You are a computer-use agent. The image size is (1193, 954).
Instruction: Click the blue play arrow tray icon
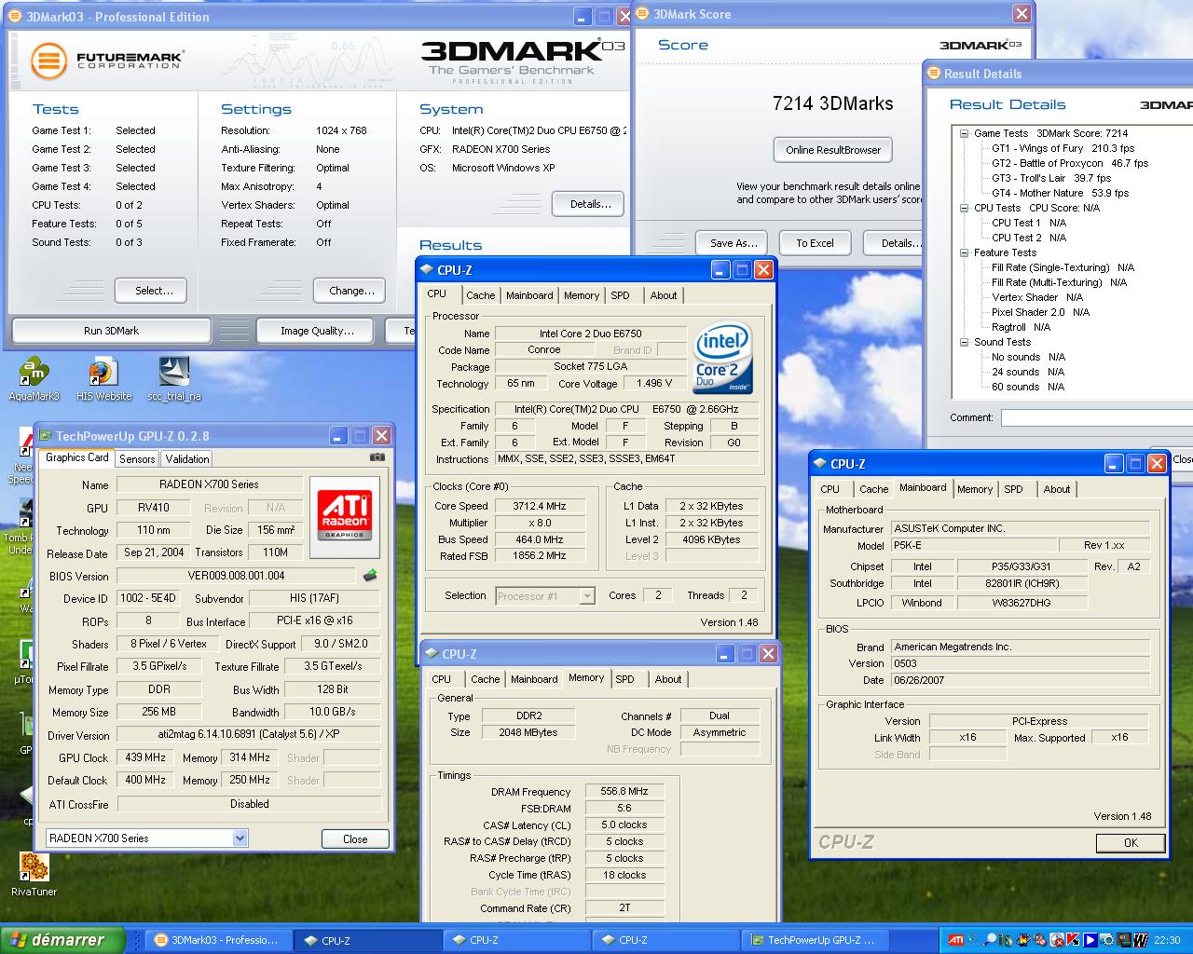click(1090, 940)
